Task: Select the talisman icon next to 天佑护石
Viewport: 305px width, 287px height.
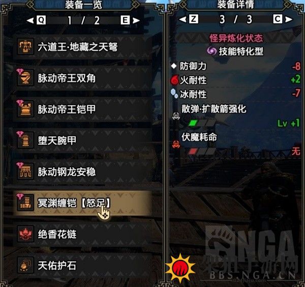Action: 25,265
